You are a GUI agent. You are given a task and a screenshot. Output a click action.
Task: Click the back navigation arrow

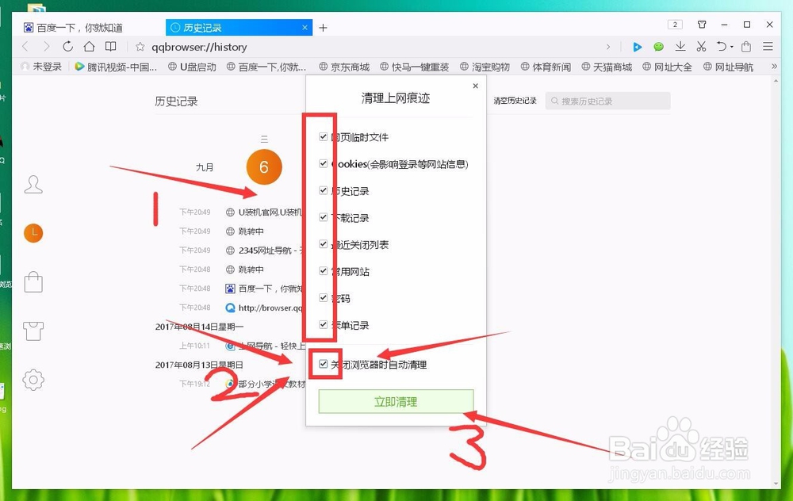(25, 47)
